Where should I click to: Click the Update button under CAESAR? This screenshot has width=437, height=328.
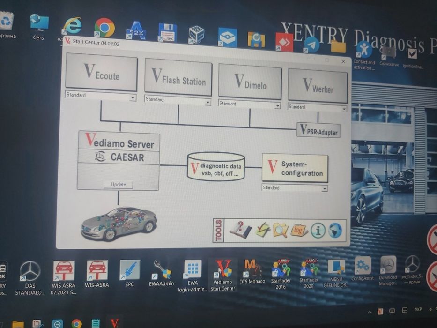pyautogui.click(x=118, y=184)
